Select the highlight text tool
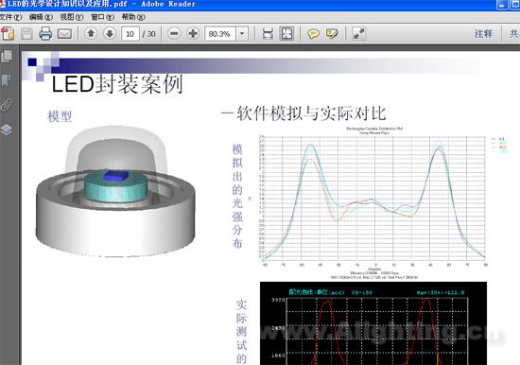Screen dimensions: 520x365 [x=332, y=34]
